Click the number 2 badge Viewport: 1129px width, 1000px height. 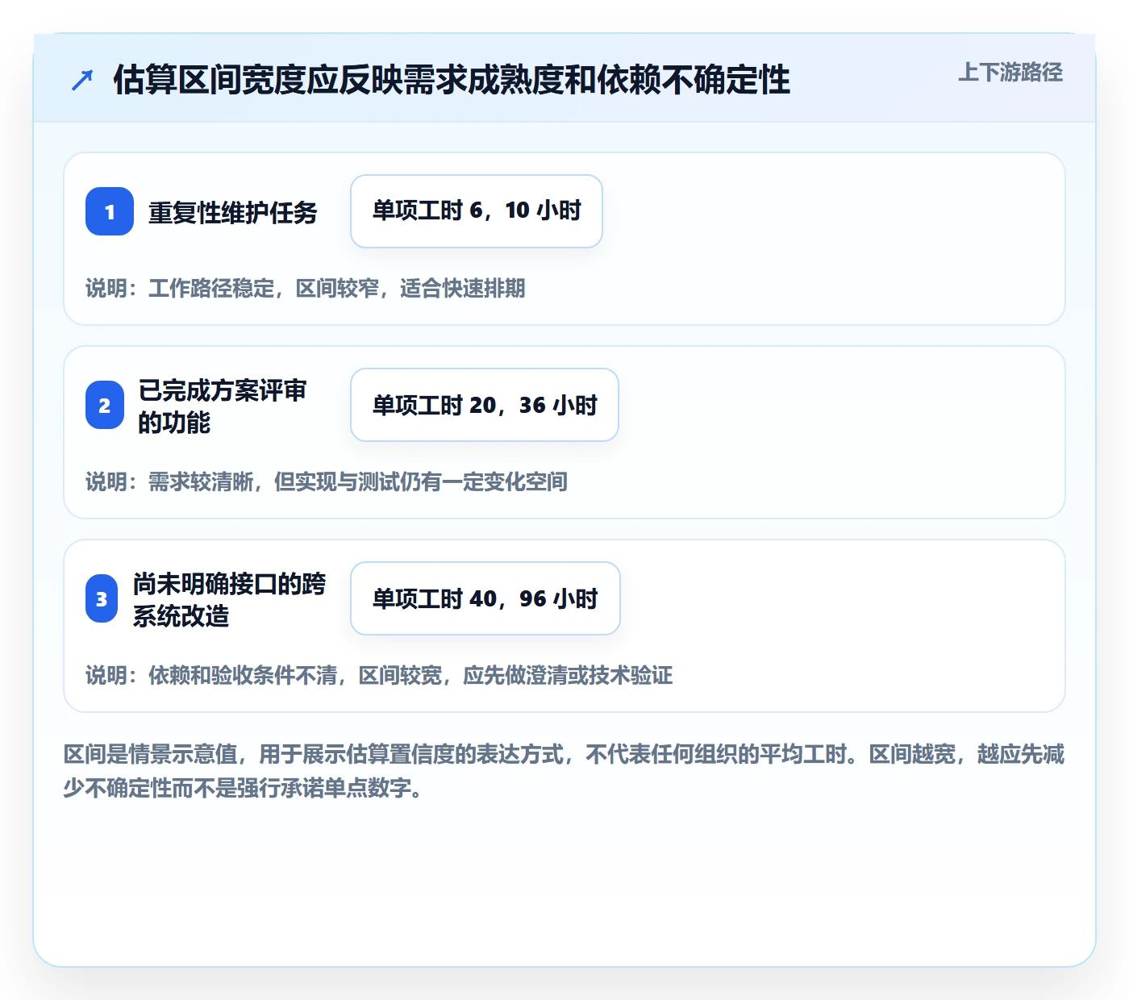tap(105, 405)
